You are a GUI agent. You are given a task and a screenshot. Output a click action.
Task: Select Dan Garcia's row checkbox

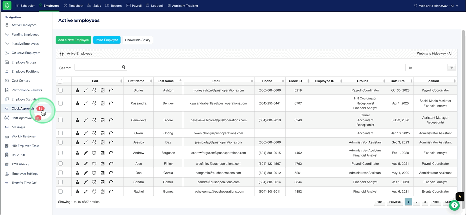(x=60, y=173)
